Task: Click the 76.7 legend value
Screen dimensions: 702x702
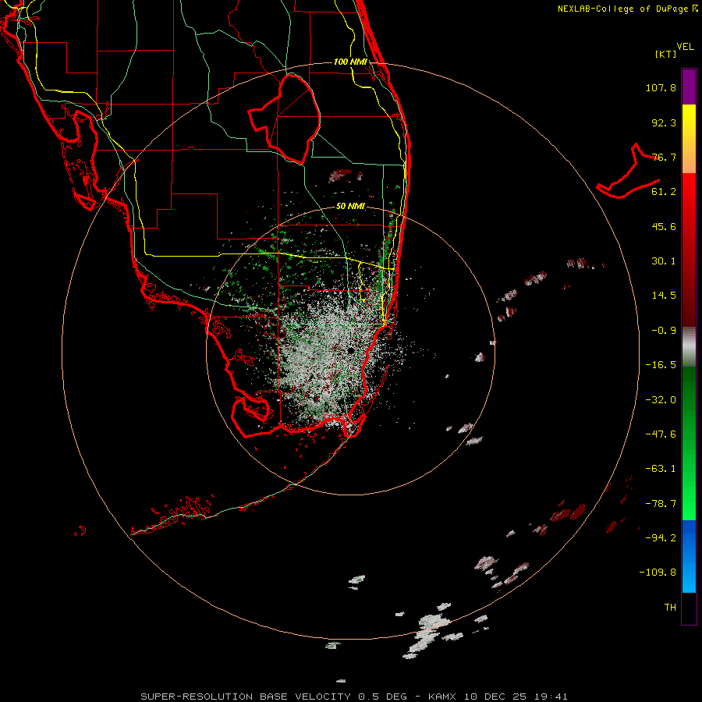Action: click(664, 157)
